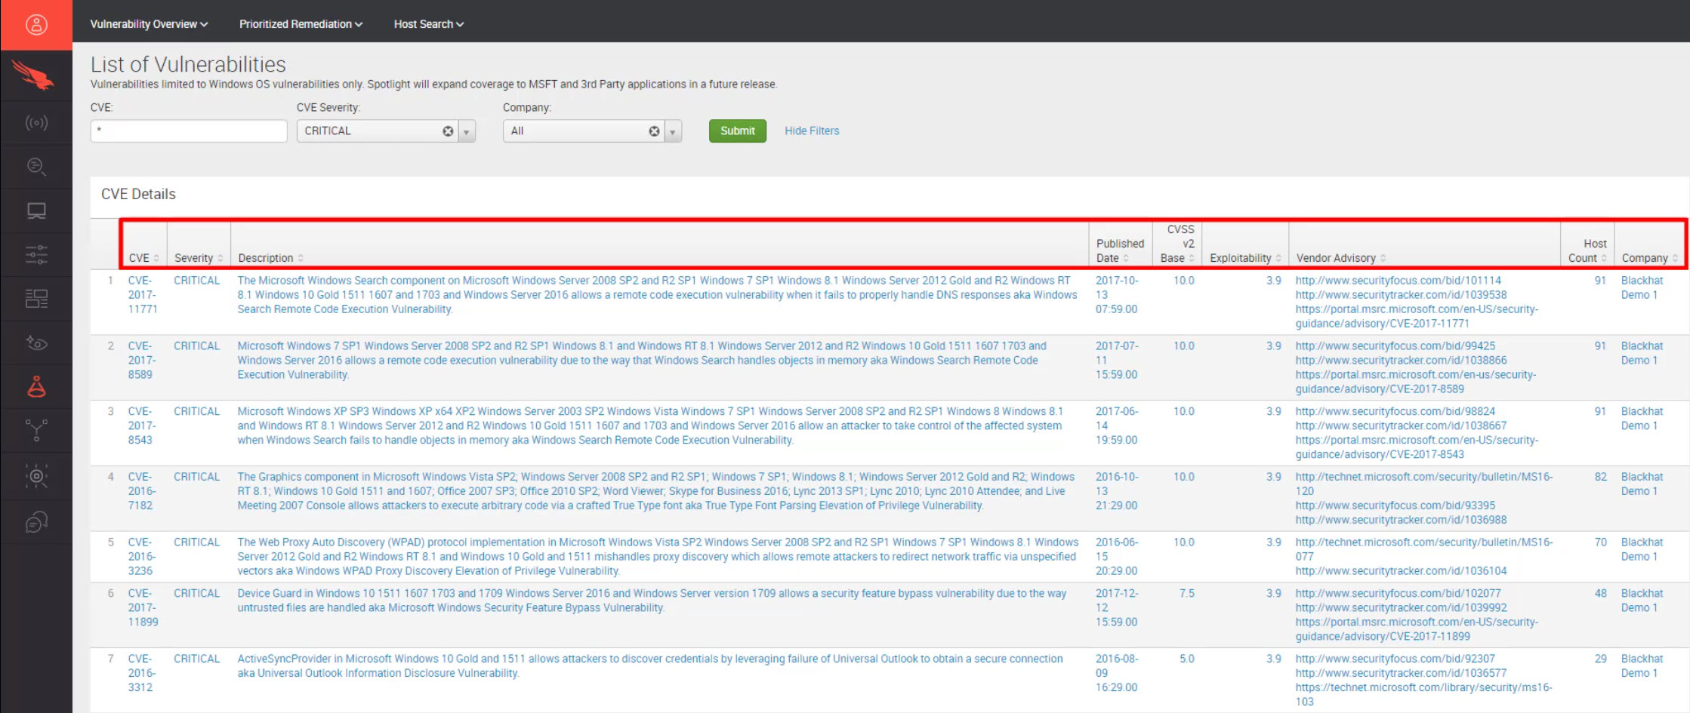
Task: Open securityfocus.com/bid/101114 advisory link
Action: 1398,281
